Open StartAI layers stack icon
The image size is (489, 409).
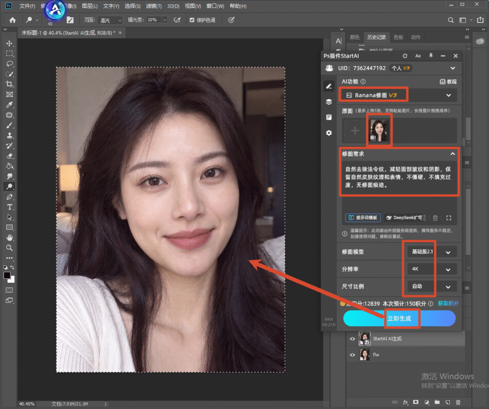click(x=329, y=102)
